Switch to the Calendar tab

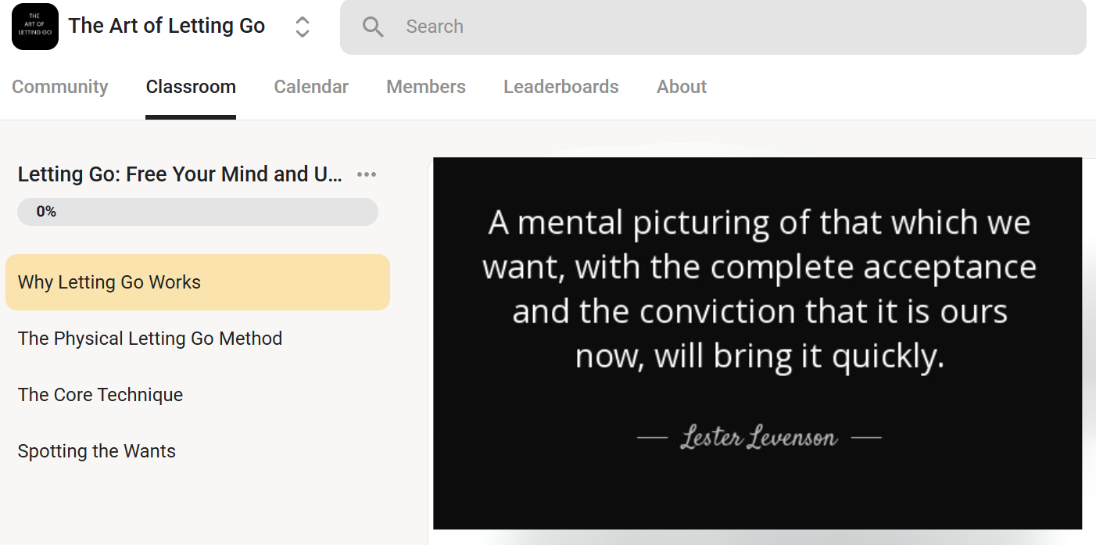pos(311,87)
